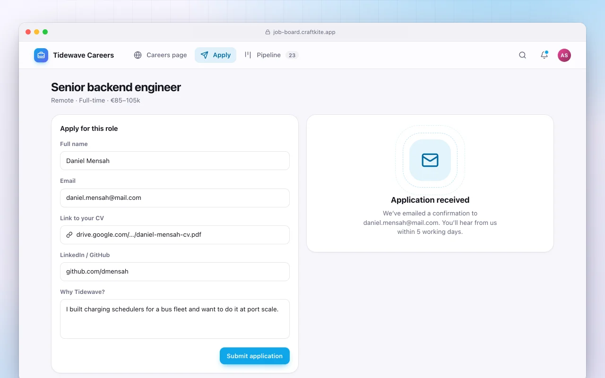
Task: Click the Why Tidewave text area
Action: pyautogui.click(x=175, y=319)
